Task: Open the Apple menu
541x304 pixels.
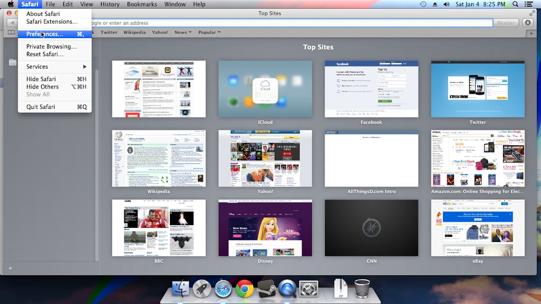Action: coord(11,4)
